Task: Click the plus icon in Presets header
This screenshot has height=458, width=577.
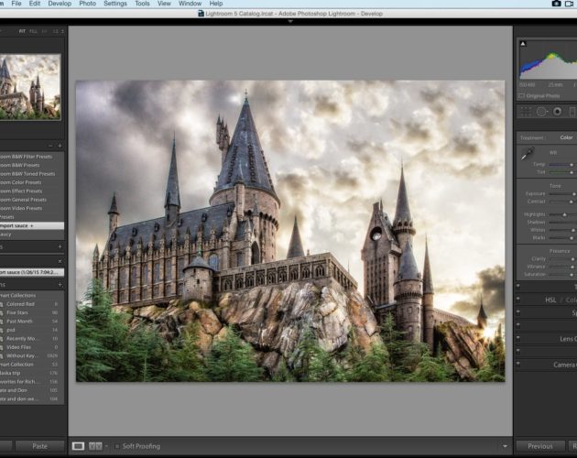Action: [60, 147]
